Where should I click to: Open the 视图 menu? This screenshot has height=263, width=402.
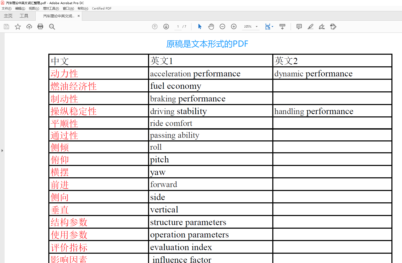coord(34,9)
